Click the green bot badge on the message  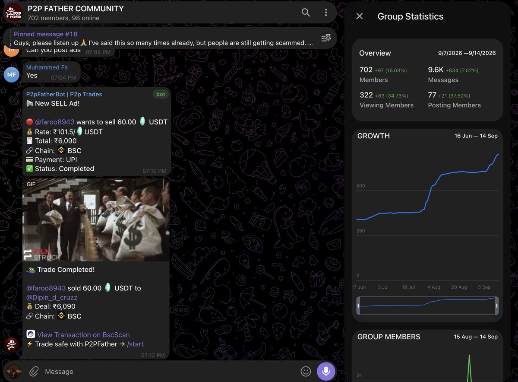pyautogui.click(x=161, y=94)
